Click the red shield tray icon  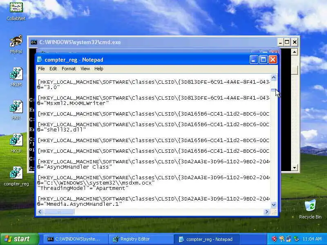tap(274, 239)
